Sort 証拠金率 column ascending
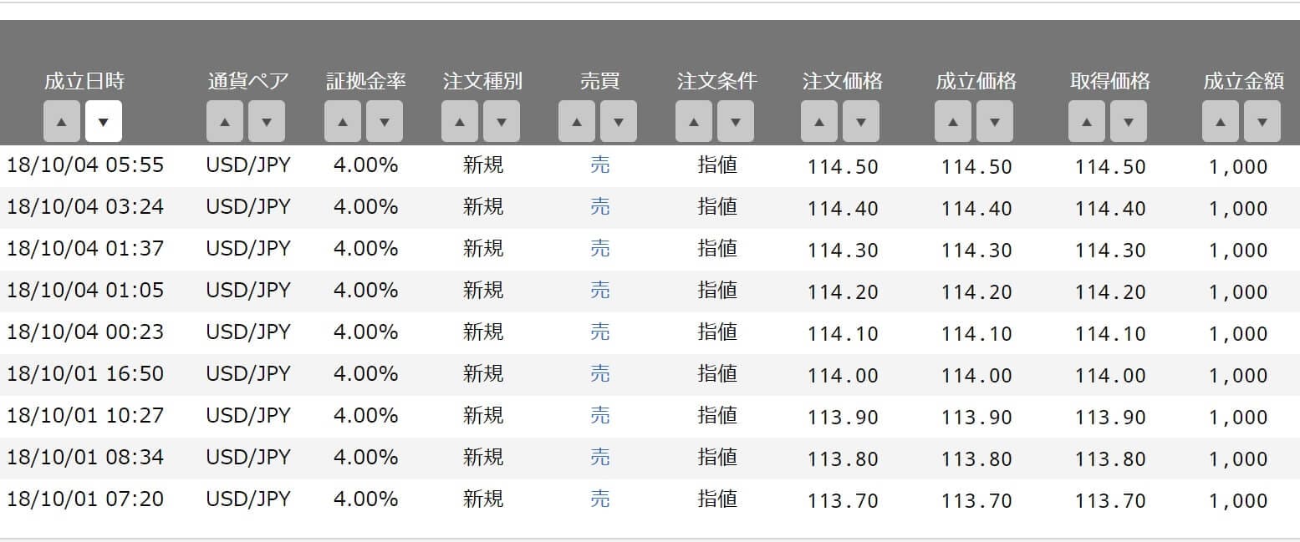1300x542 pixels. point(342,121)
